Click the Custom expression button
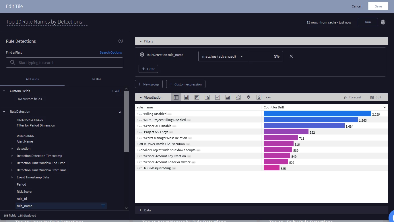Screen dimensions: 394x222 point(186,84)
